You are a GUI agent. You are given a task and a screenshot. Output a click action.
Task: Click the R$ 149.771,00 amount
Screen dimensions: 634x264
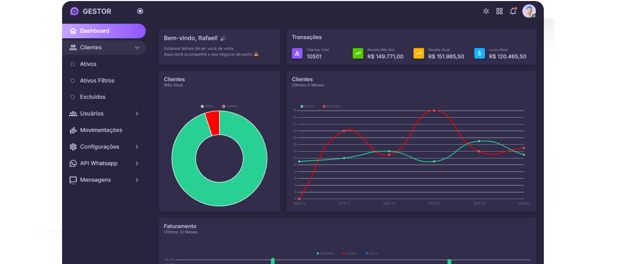point(385,57)
